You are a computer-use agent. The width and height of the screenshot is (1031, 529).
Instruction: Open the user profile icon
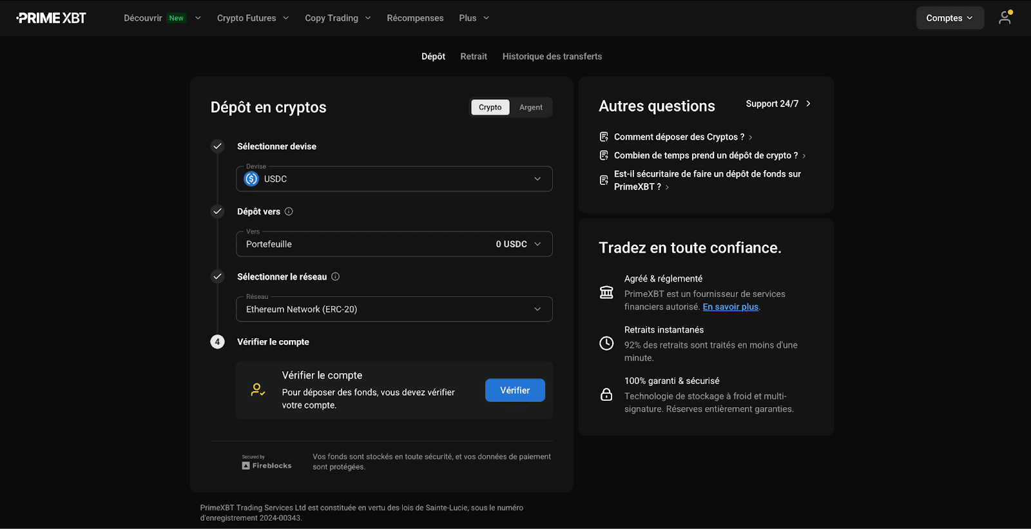coord(1005,17)
